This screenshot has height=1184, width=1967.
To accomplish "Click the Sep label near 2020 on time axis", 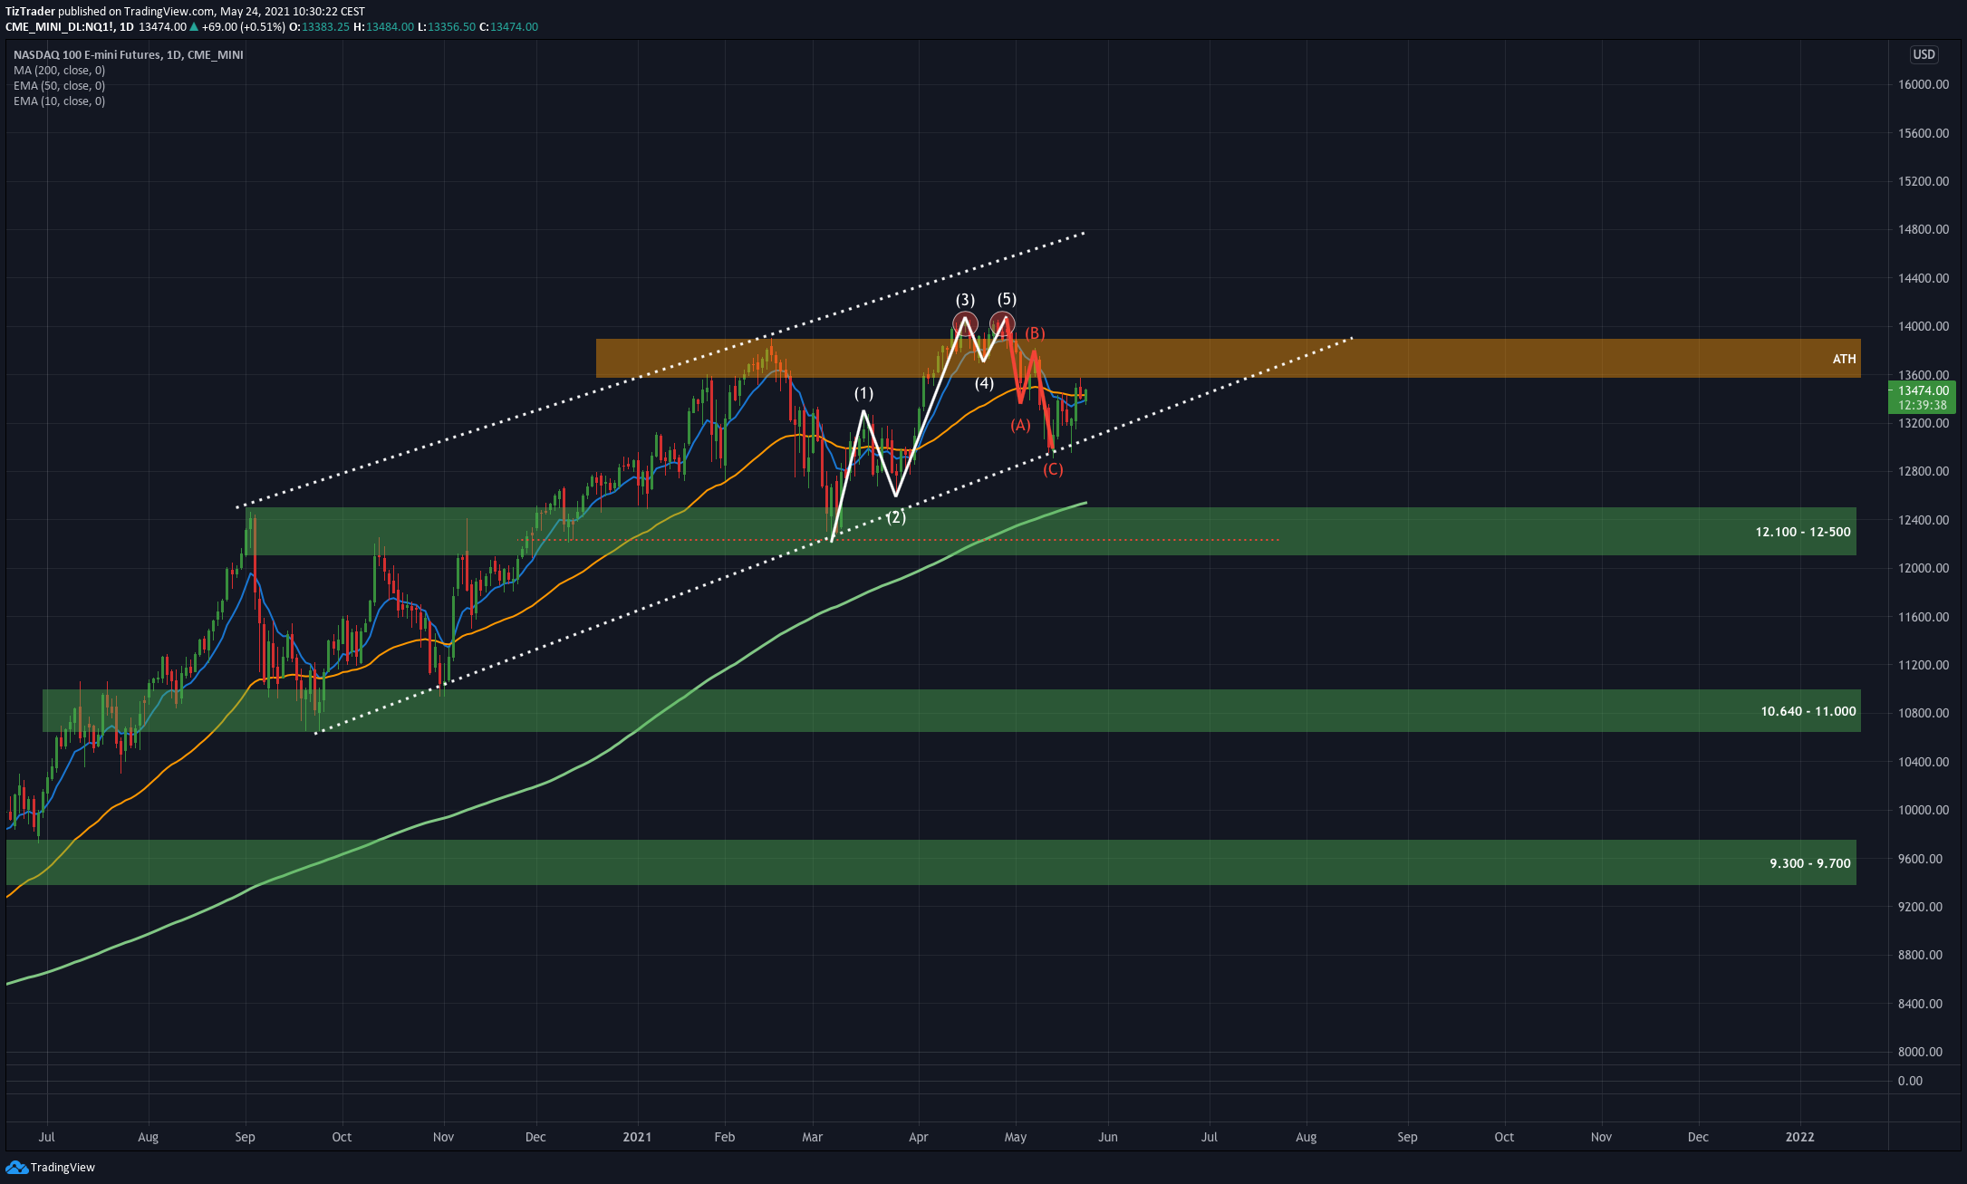I will pyautogui.click(x=245, y=1137).
